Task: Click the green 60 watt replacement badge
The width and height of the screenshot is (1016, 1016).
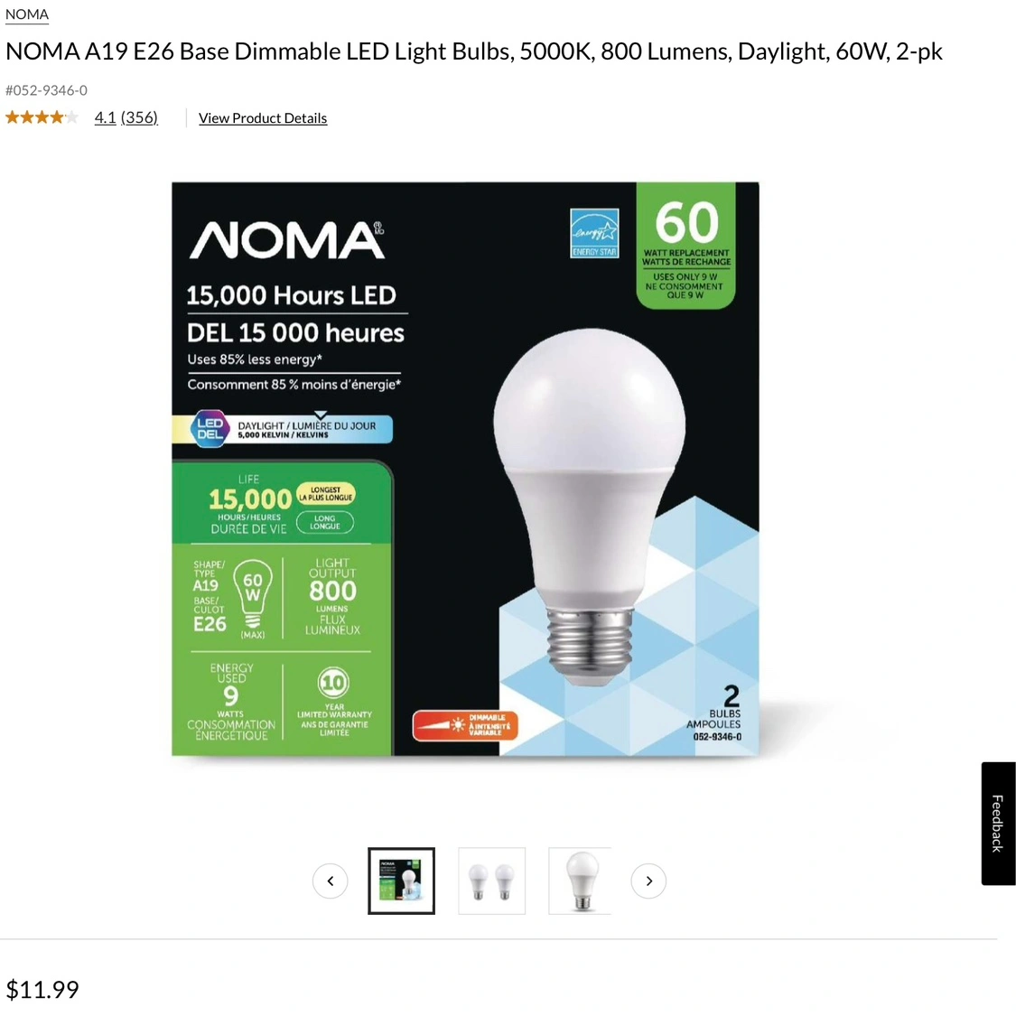Action: [x=685, y=246]
